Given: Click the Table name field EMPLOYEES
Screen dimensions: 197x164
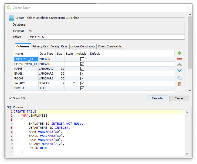Looking at the screenshot, I should pos(106,37).
